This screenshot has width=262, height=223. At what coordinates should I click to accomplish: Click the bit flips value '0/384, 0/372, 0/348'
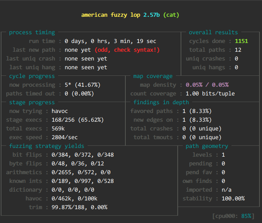tap(82, 155)
